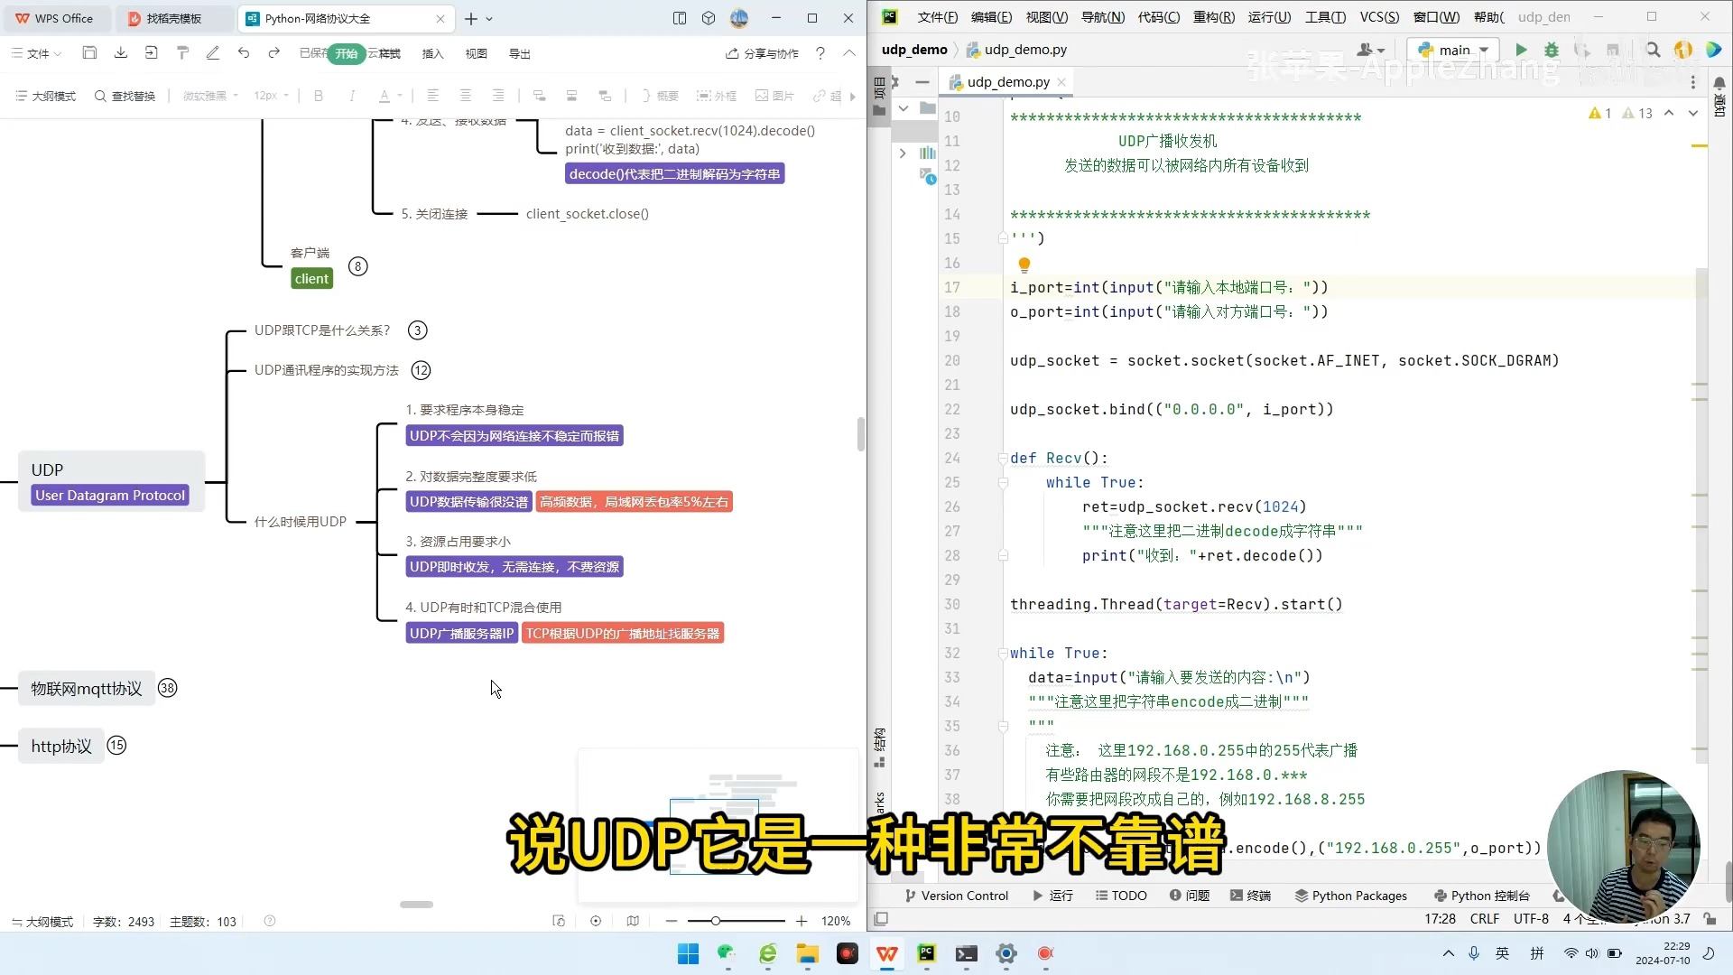Viewport: 1733px width, 975px height.
Task: Open PyCharm search everywhere magnifier
Action: (x=1653, y=51)
